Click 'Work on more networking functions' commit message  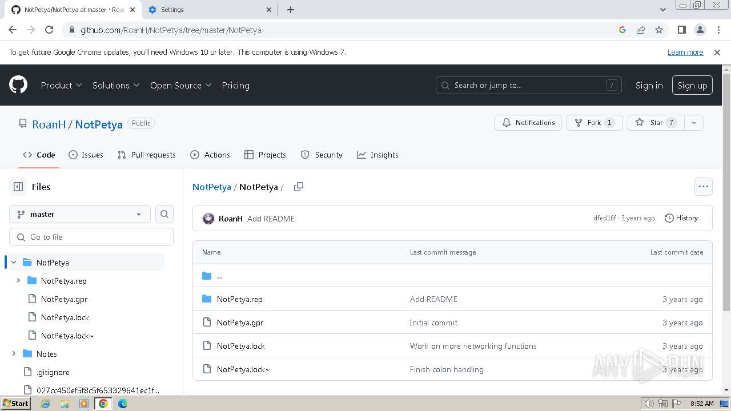click(473, 346)
